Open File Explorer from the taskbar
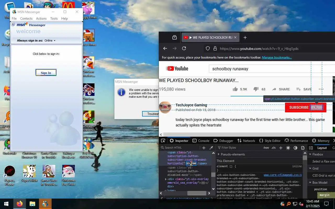Viewport: 335px width, 209px height. pos(32,204)
